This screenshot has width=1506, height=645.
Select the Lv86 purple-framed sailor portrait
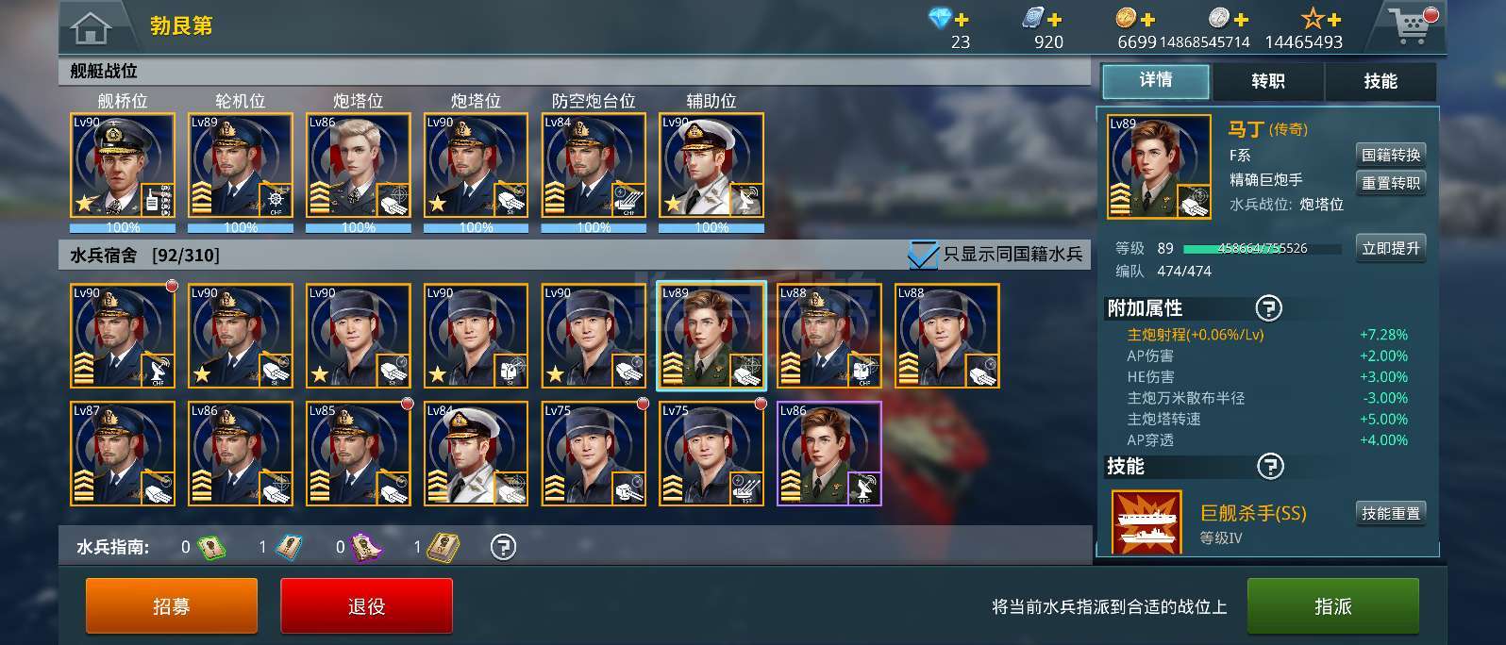pos(829,454)
